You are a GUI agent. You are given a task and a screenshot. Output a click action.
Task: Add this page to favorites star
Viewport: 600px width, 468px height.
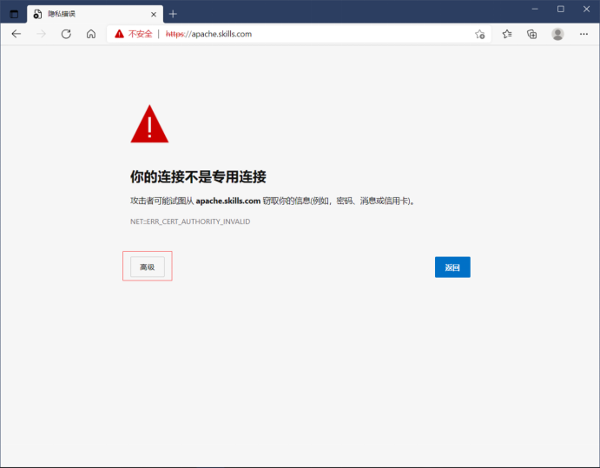click(x=480, y=34)
